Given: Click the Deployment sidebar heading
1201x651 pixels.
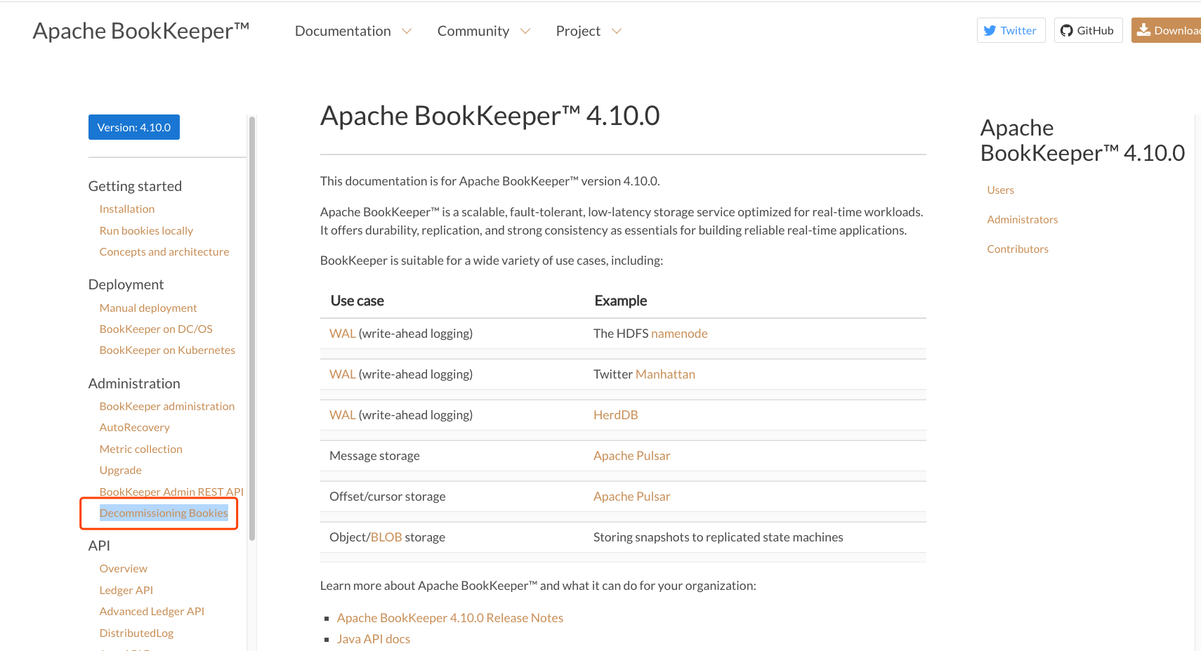Looking at the screenshot, I should 126,284.
